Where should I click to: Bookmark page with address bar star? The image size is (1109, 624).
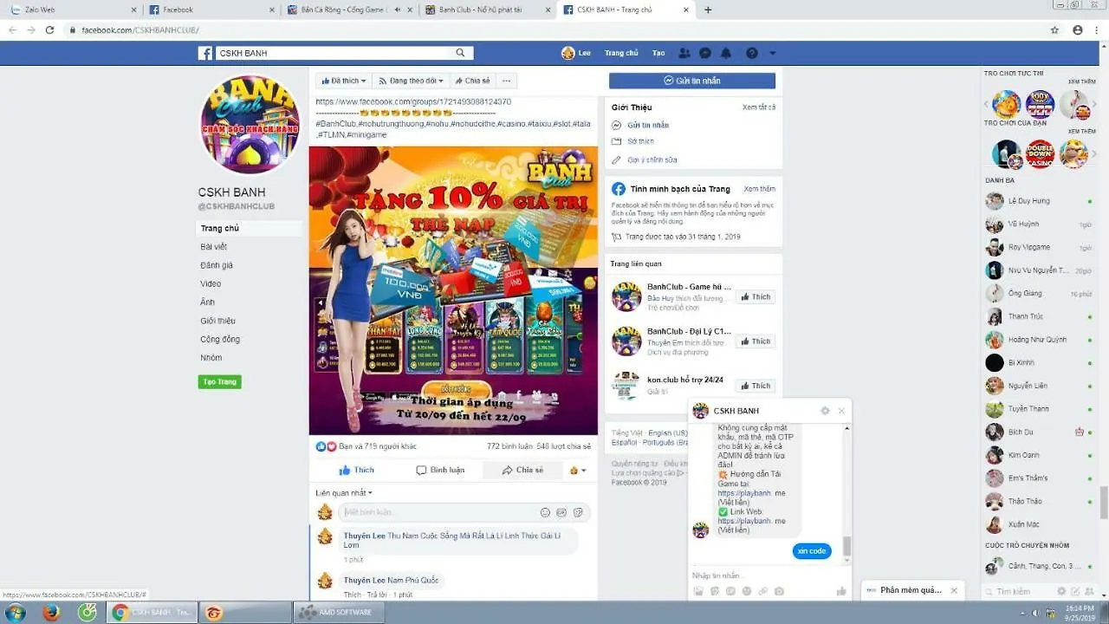coord(1054,29)
